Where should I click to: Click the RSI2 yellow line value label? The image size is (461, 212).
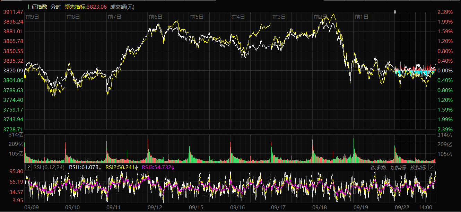coord(121,167)
